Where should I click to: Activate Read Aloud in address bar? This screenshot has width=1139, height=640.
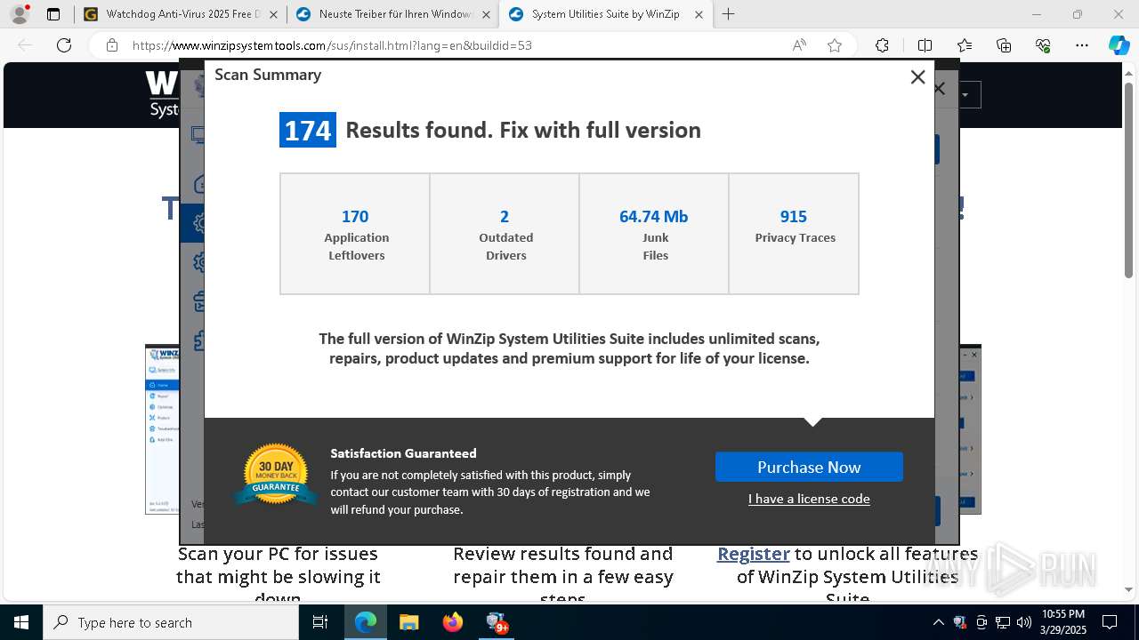(799, 45)
